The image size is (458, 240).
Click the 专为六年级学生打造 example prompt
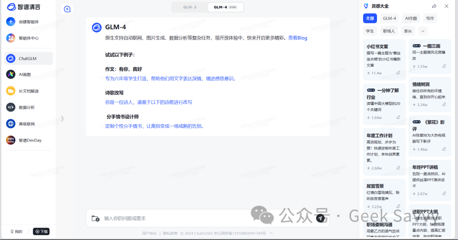(x=171, y=78)
